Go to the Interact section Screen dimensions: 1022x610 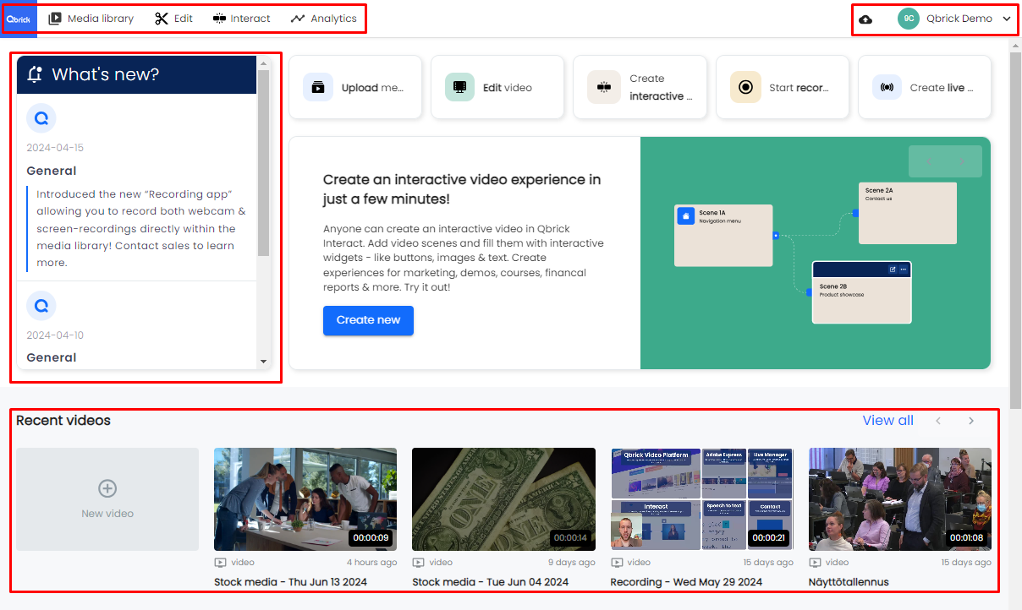(x=241, y=19)
